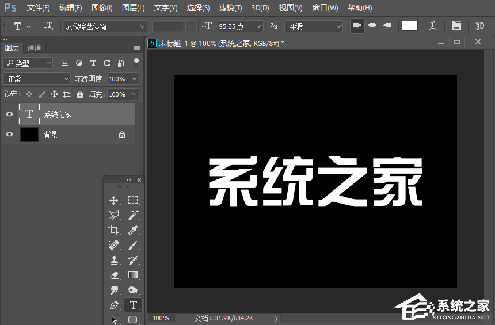This screenshot has height=325, width=495.
Task: Switch to the 通道 tab
Action: pos(34,48)
